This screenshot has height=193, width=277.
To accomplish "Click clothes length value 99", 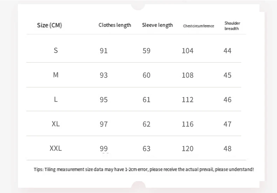I will point(104,149).
